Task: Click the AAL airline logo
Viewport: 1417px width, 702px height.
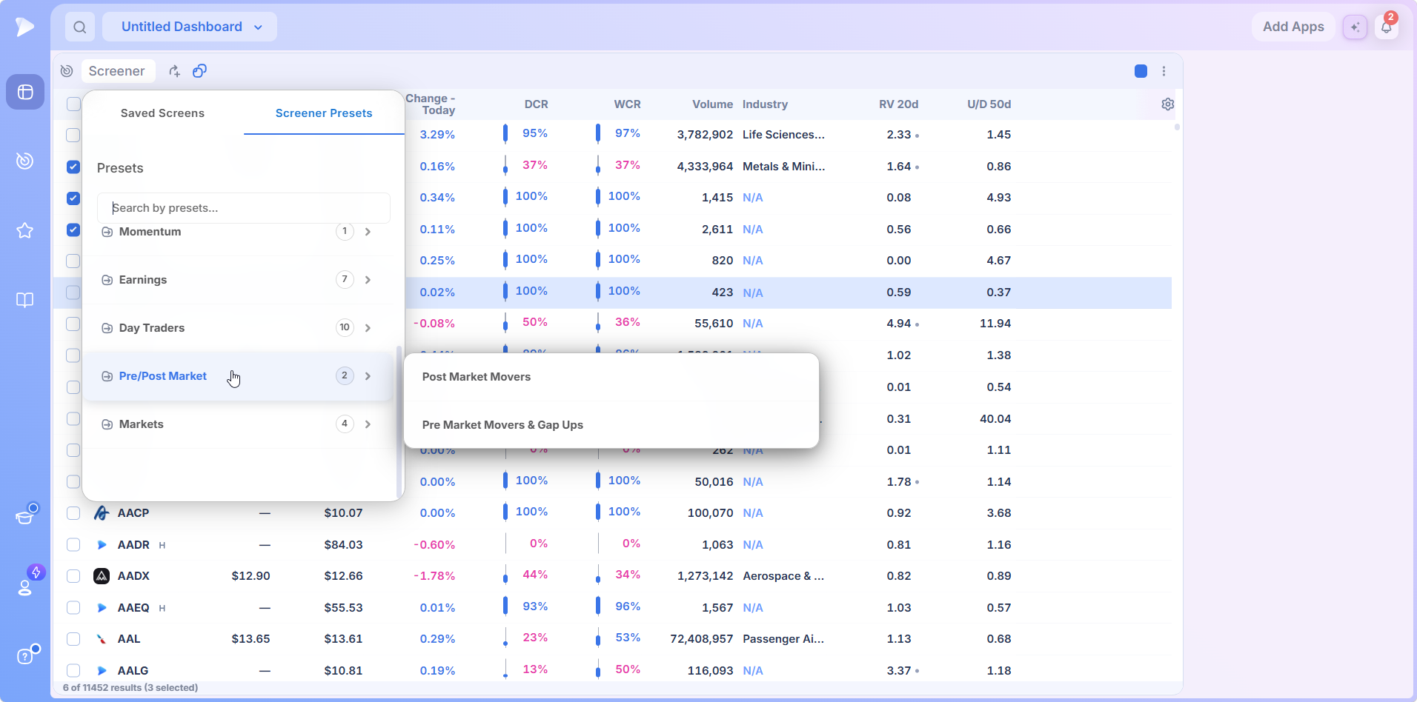Action: pos(102,639)
